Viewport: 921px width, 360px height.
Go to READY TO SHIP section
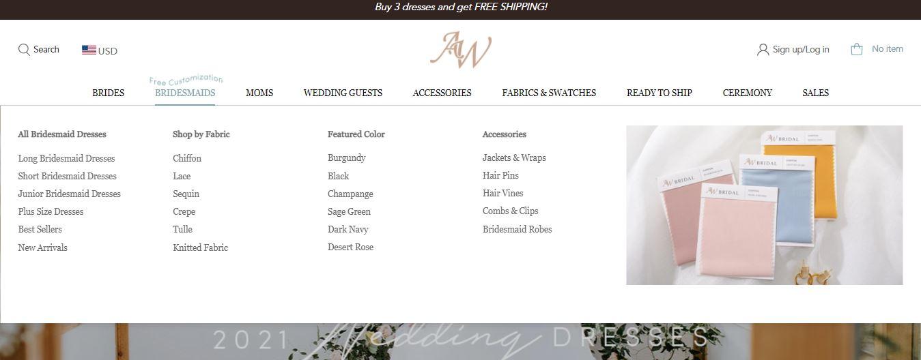660,93
